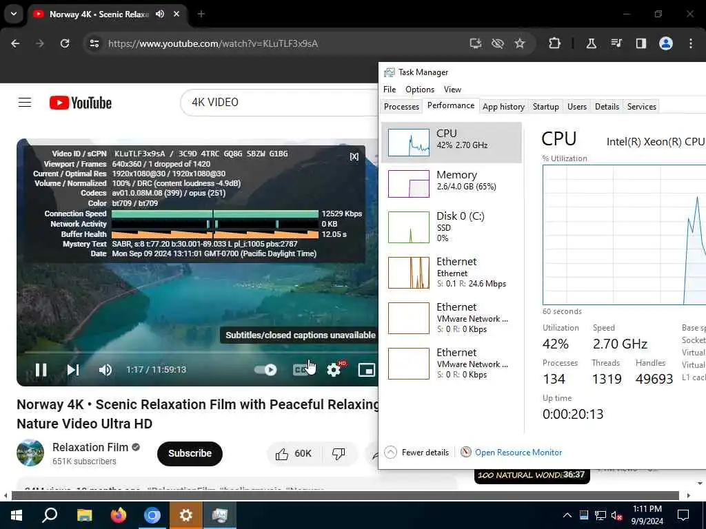Open Task Manager File menu
The height and width of the screenshot is (529, 706).
tap(390, 90)
